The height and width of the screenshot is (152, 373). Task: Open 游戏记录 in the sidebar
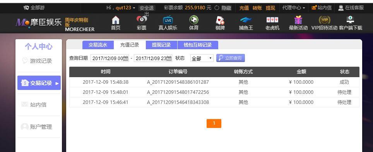pyautogui.click(x=39, y=61)
